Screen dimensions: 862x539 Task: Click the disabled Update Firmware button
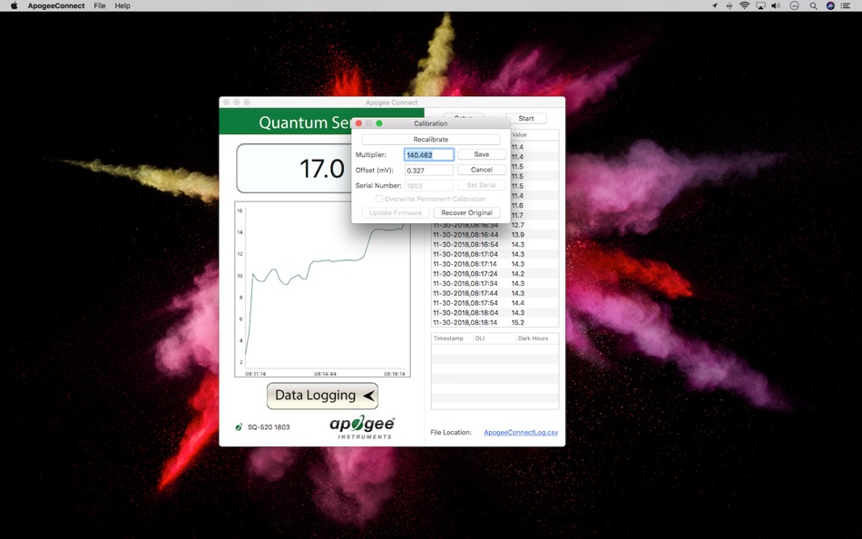[x=396, y=213]
